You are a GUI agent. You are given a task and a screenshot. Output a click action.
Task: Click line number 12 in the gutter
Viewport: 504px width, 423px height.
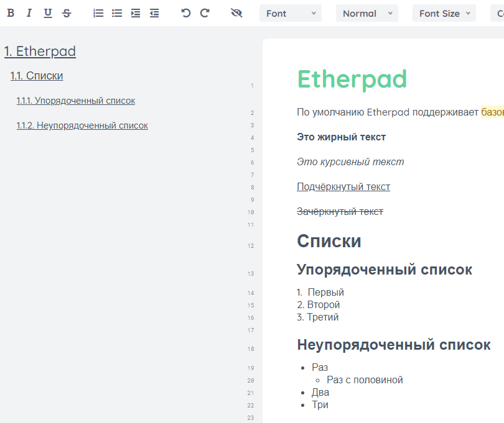click(x=251, y=246)
